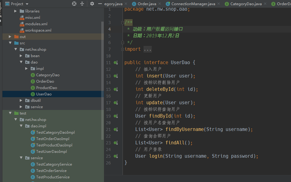Viewport: 291px width, 182px height.
Task: Click implemented gutter icon for findByUsername
Action: click(116, 129)
